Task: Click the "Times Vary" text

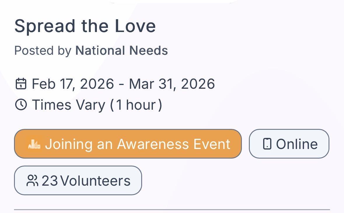Action: point(69,105)
